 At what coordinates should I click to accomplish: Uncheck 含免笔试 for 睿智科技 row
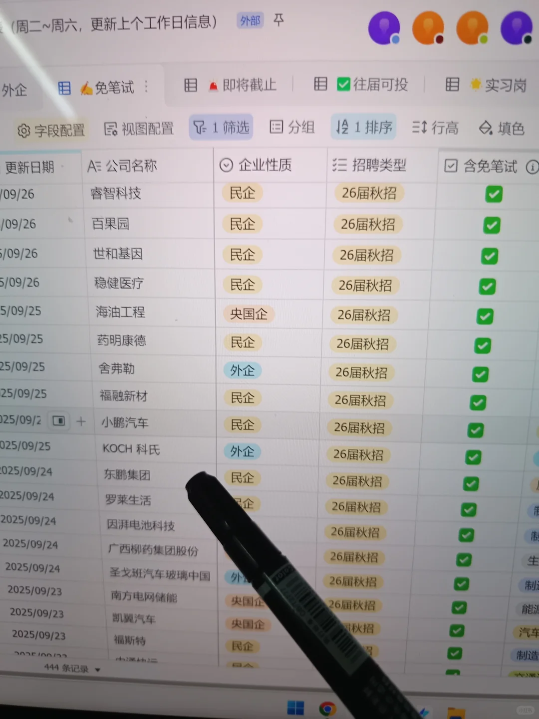(x=494, y=194)
